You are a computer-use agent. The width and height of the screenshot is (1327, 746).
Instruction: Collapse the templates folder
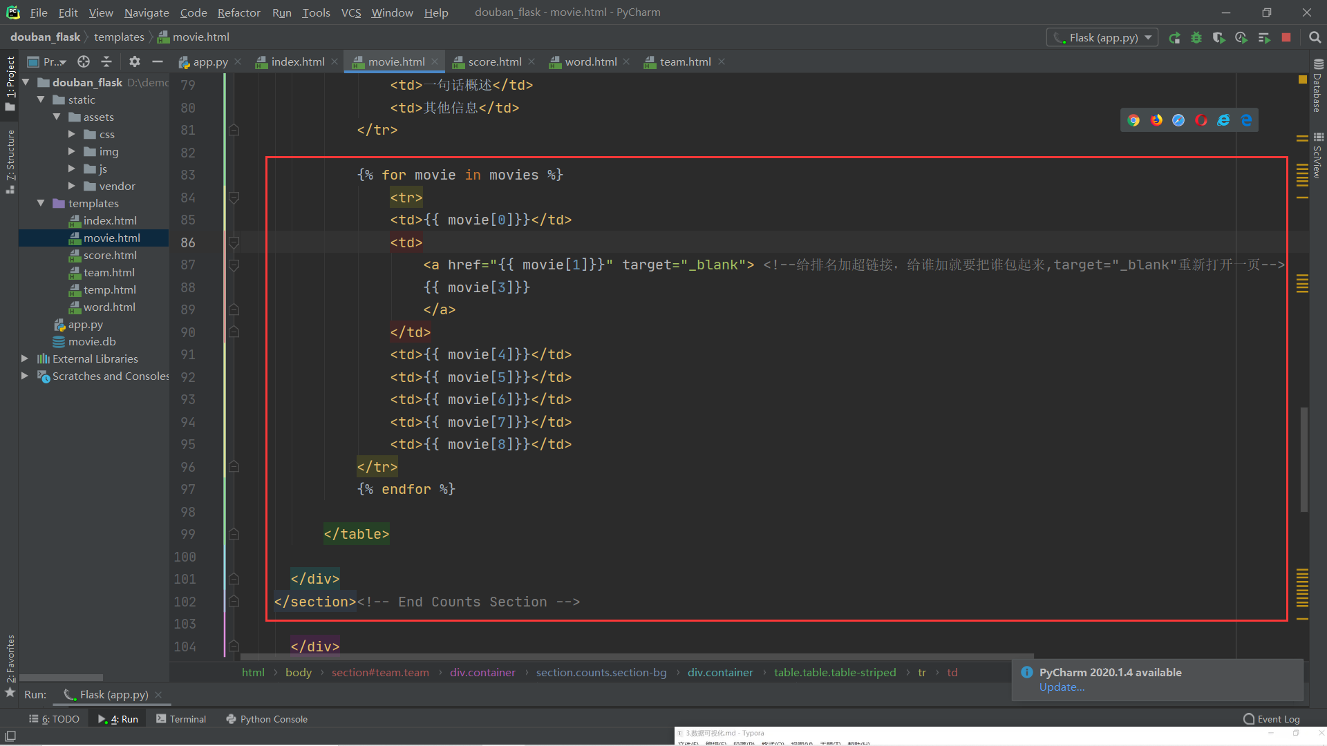click(41, 203)
